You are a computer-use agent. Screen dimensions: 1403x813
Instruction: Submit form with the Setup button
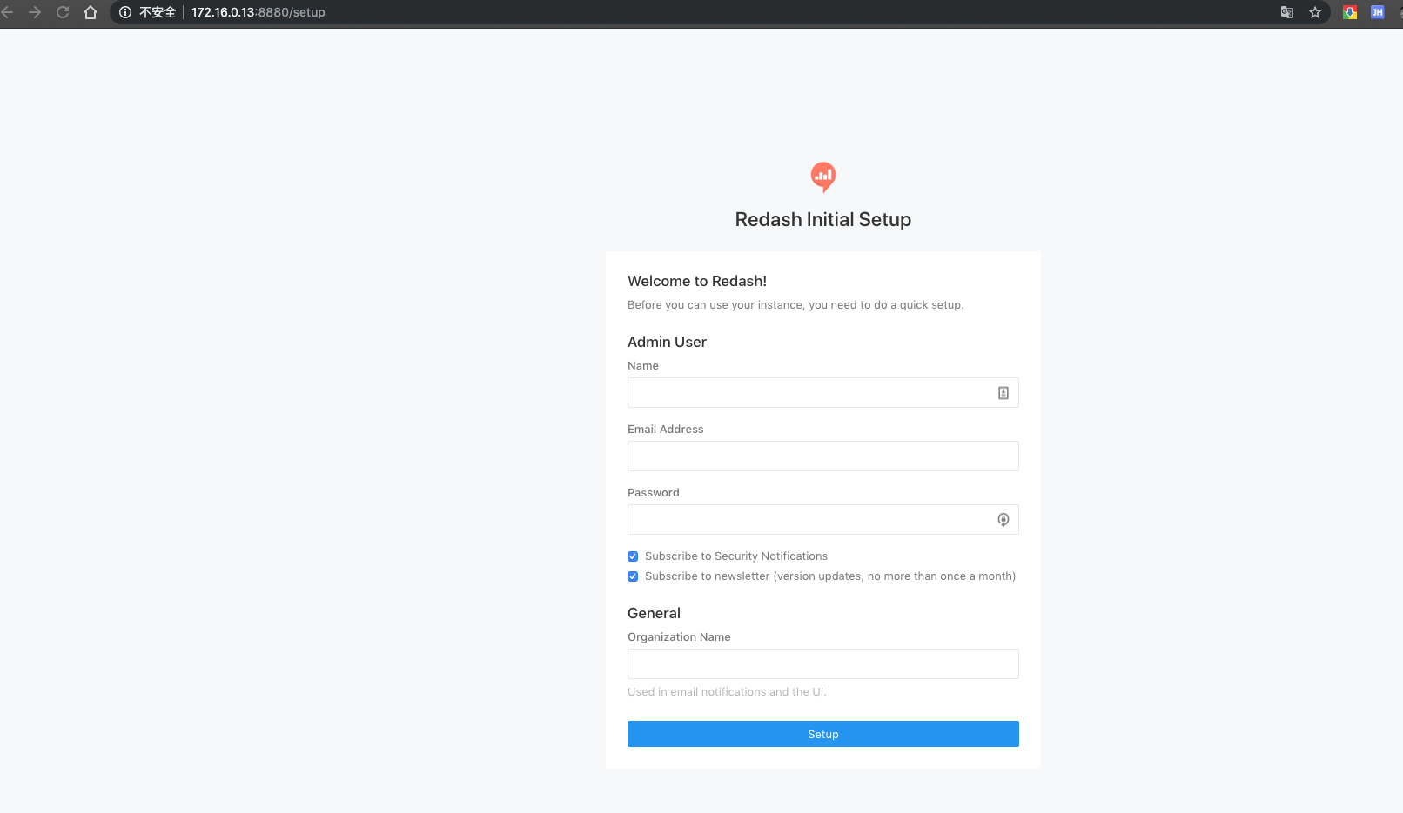tap(823, 734)
